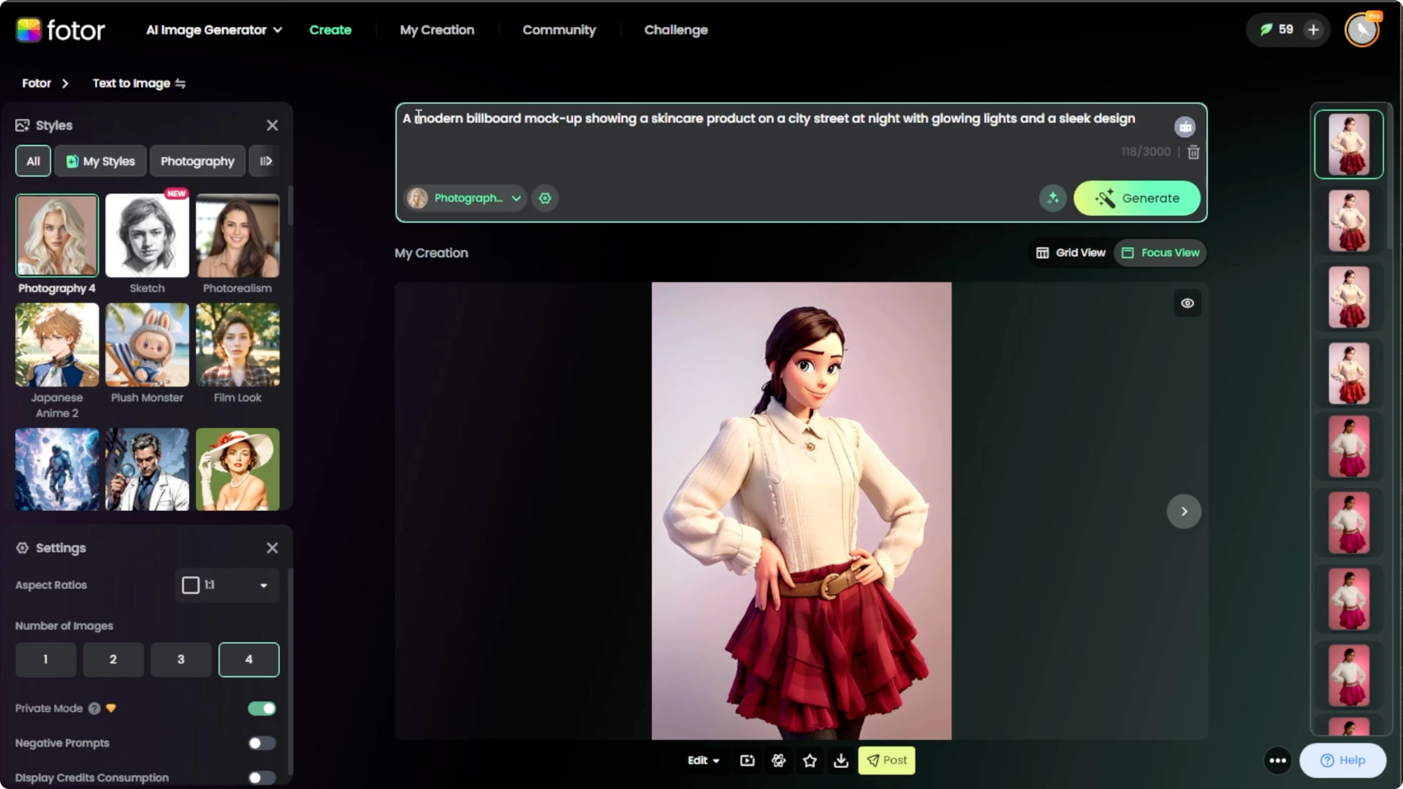Click the large generated image preview

coord(801,511)
